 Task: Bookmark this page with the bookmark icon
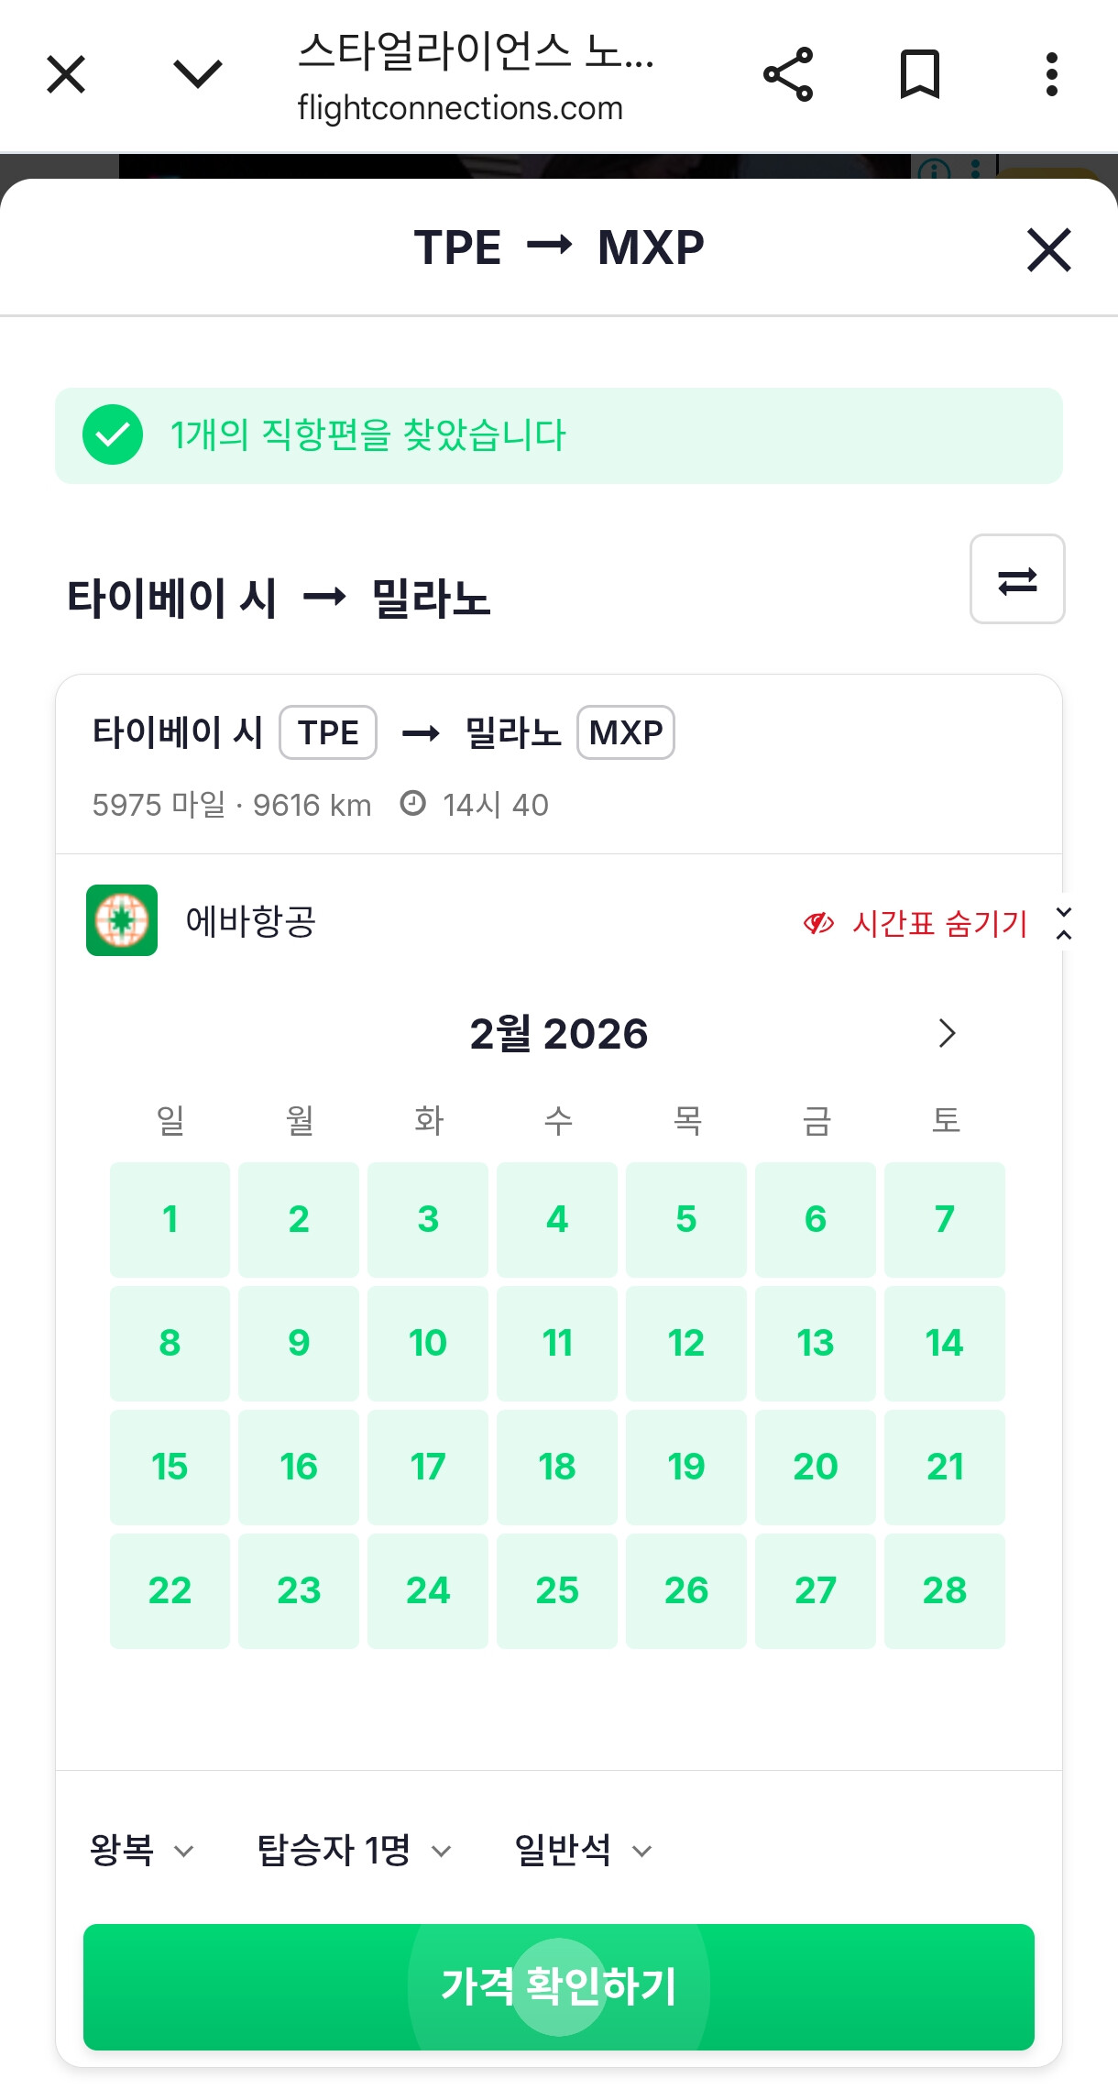(x=920, y=74)
